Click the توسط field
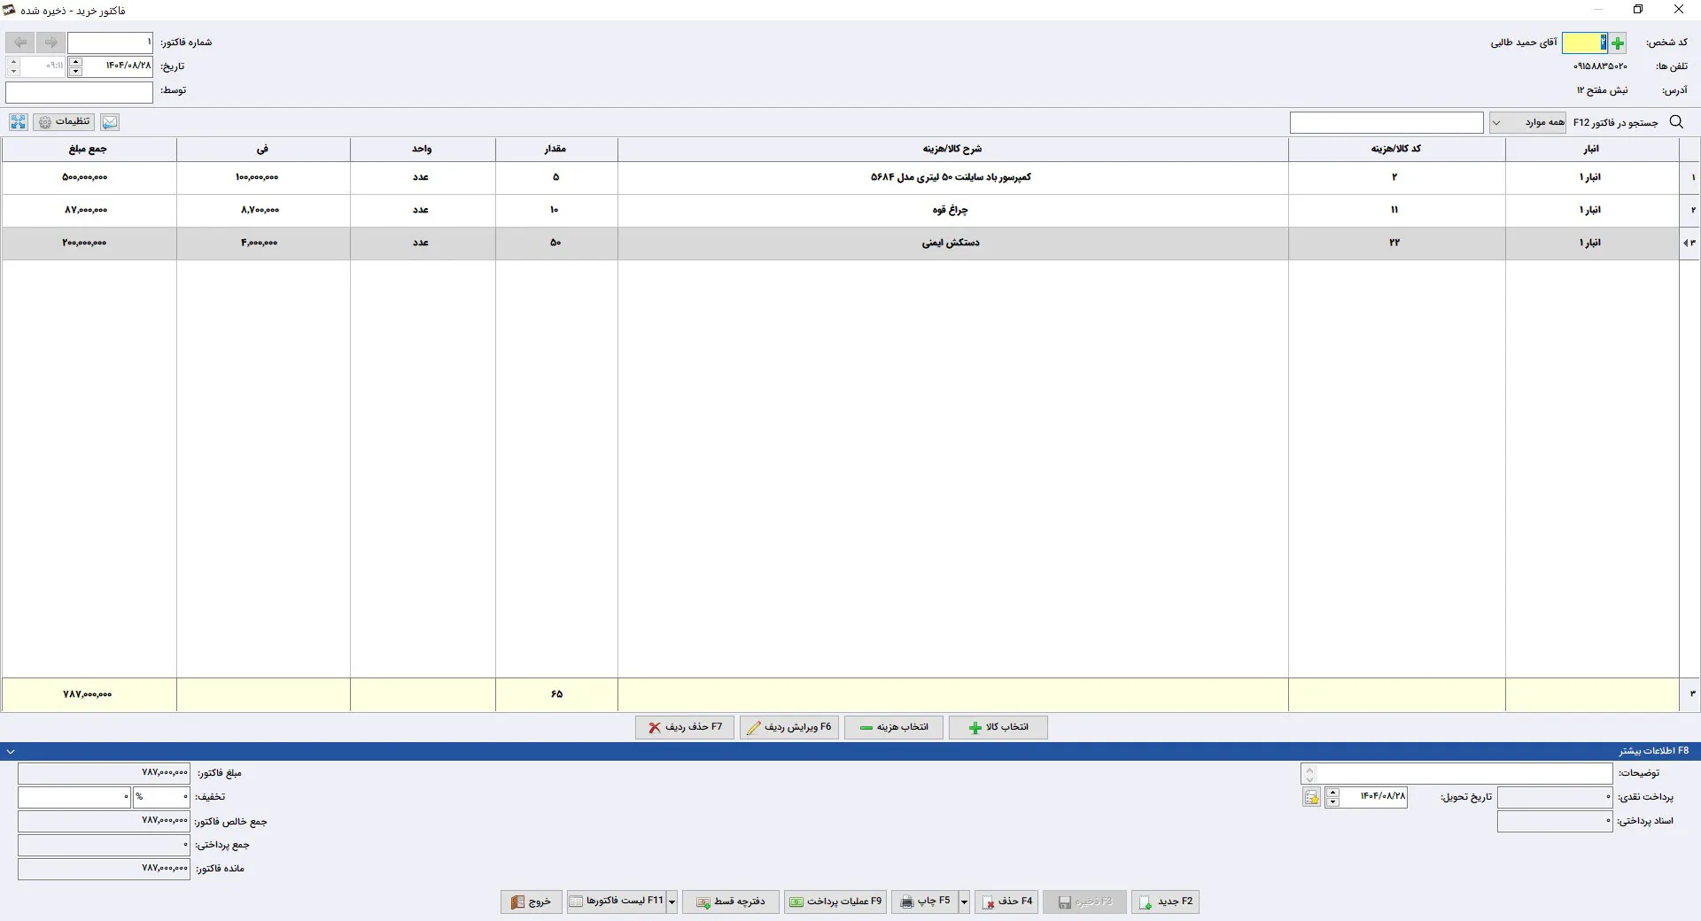The image size is (1701, 921). pos(80,92)
